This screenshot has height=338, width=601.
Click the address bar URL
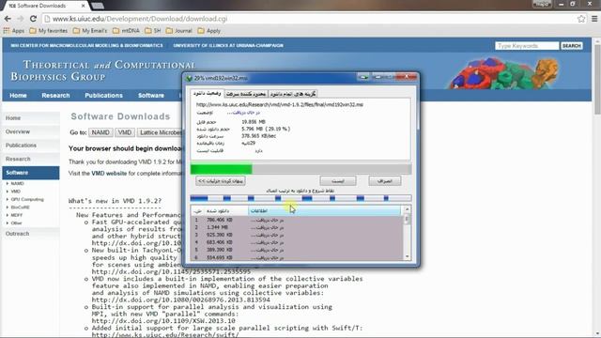(x=140, y=19)
